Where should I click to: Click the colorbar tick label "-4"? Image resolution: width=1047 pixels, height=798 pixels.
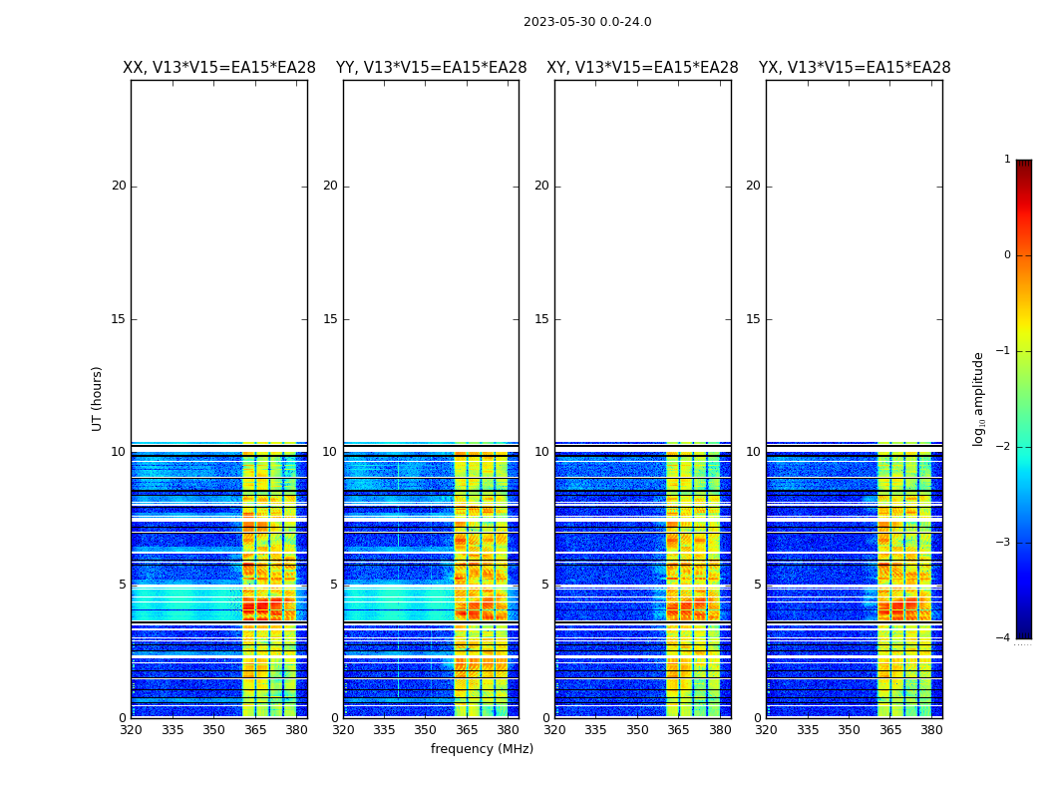[x=1005, y=638]
